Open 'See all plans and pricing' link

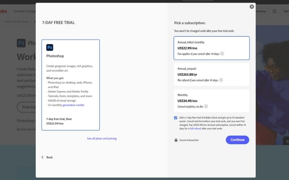102,139
